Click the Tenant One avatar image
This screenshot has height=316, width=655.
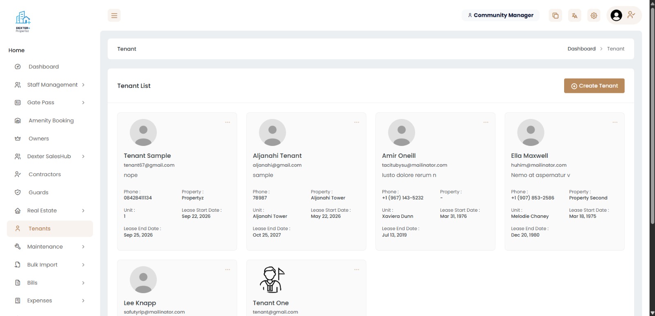click(272, 280)
